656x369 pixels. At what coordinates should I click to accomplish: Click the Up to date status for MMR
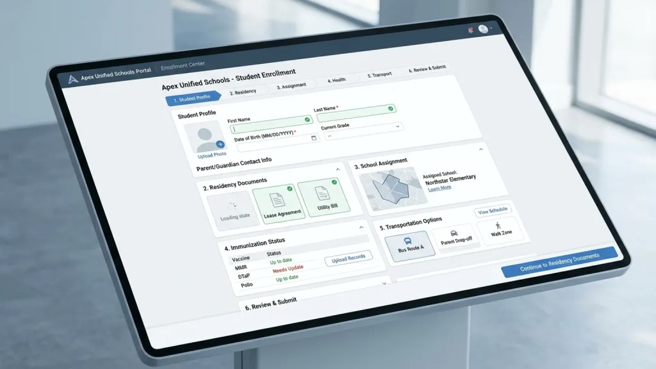[281, 261]
